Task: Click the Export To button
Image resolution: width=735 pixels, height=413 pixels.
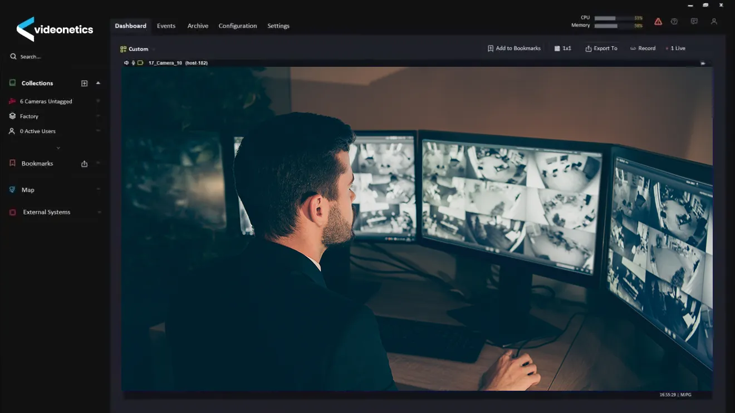Action: [x=601, y=48]
